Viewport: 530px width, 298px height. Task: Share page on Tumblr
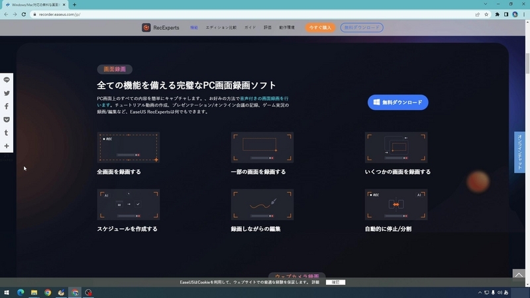tap(7, 133)
